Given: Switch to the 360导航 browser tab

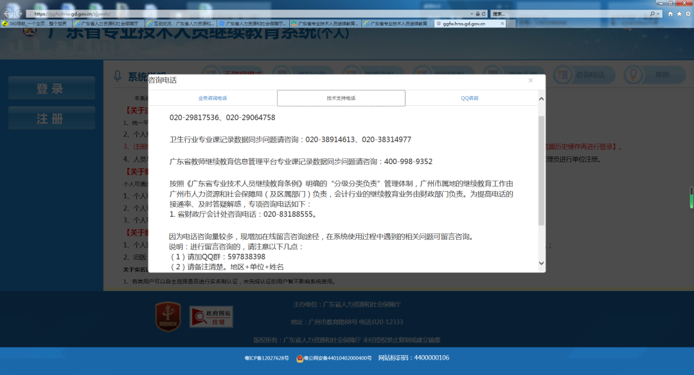Looking at the screenshot, I should click(x=36, y=24).
